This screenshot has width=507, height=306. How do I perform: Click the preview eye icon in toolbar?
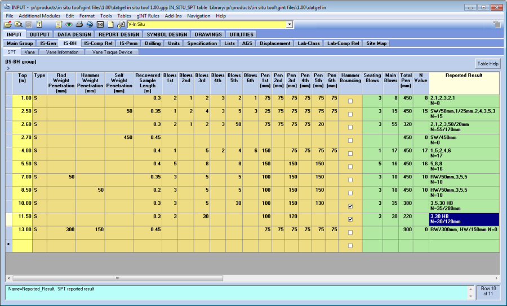pos(69,25)
